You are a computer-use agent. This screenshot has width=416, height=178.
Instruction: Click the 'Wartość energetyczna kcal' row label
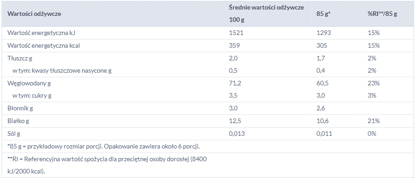[44, 45]
